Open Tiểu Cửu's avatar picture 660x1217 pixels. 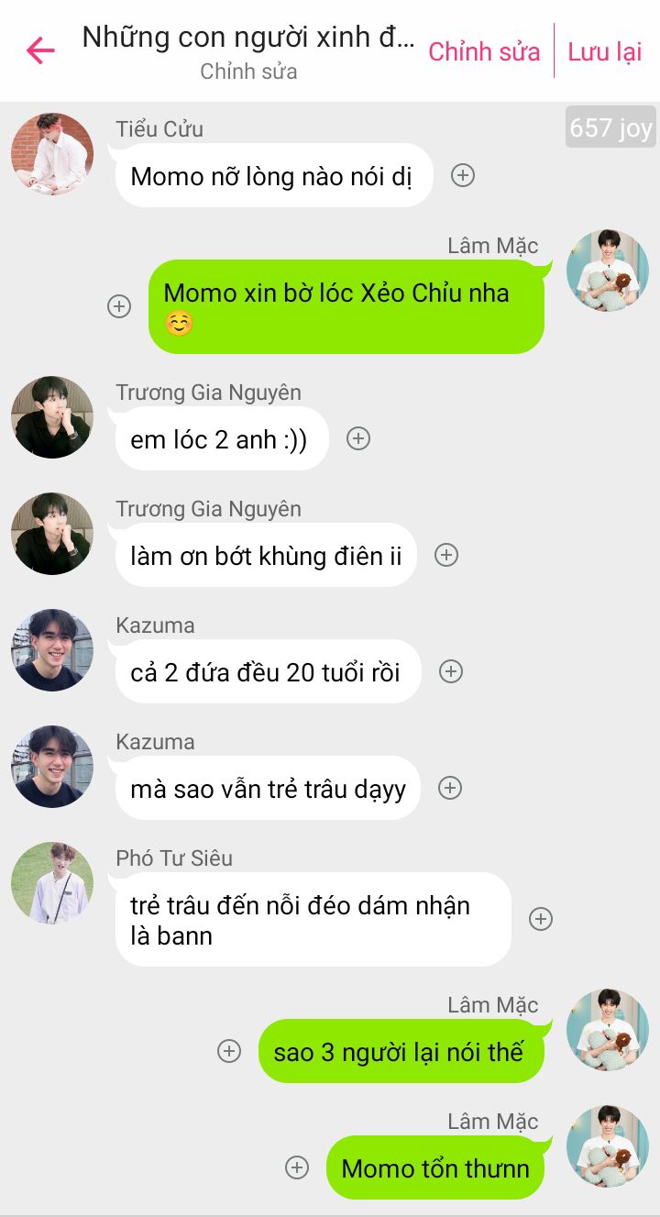coord(52,154)
